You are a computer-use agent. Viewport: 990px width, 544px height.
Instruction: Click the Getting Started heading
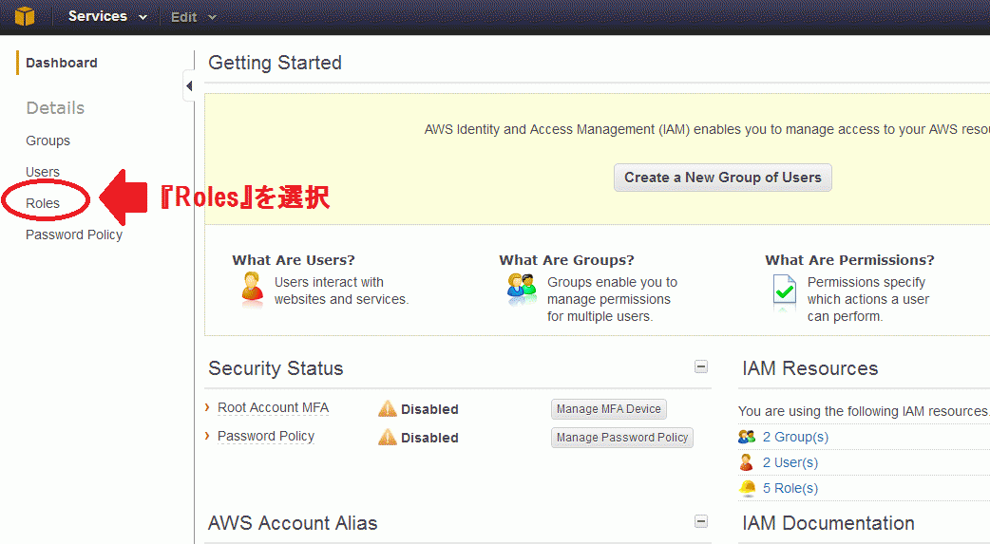(x=275, y=63)
